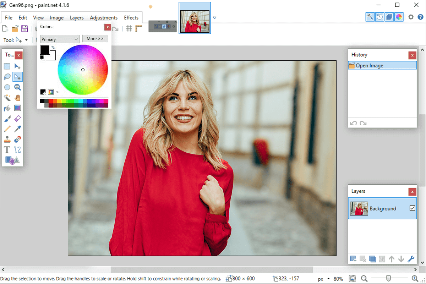Toggle visibility of the Background layer
This screenshot has height=284, width=426.
point(413,208)
